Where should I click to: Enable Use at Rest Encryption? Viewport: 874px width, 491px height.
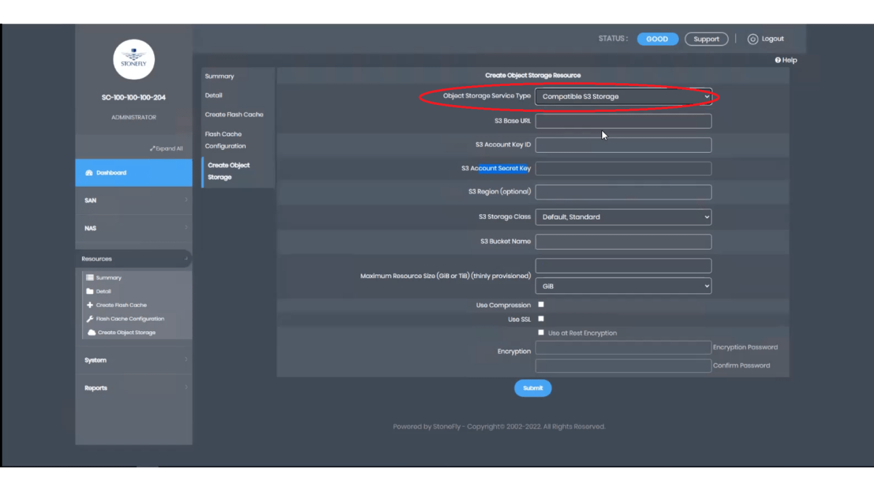click(541, 332)
